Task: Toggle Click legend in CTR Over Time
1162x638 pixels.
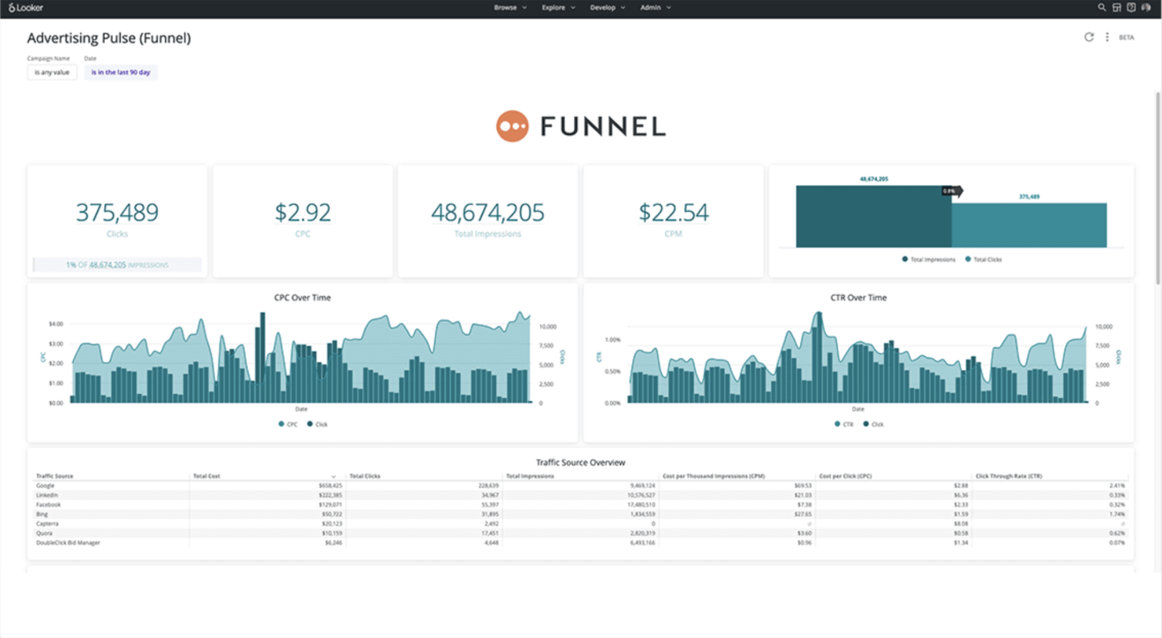Action: pos(874,424)
